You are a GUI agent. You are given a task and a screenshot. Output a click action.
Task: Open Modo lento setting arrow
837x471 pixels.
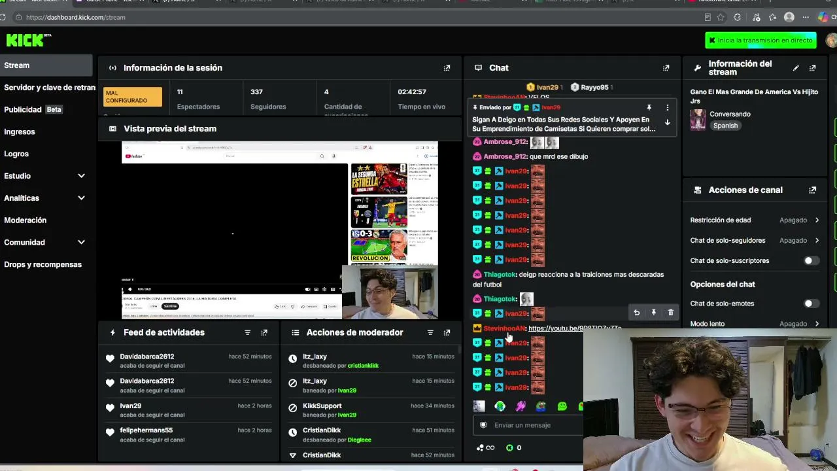pos(817,324)
